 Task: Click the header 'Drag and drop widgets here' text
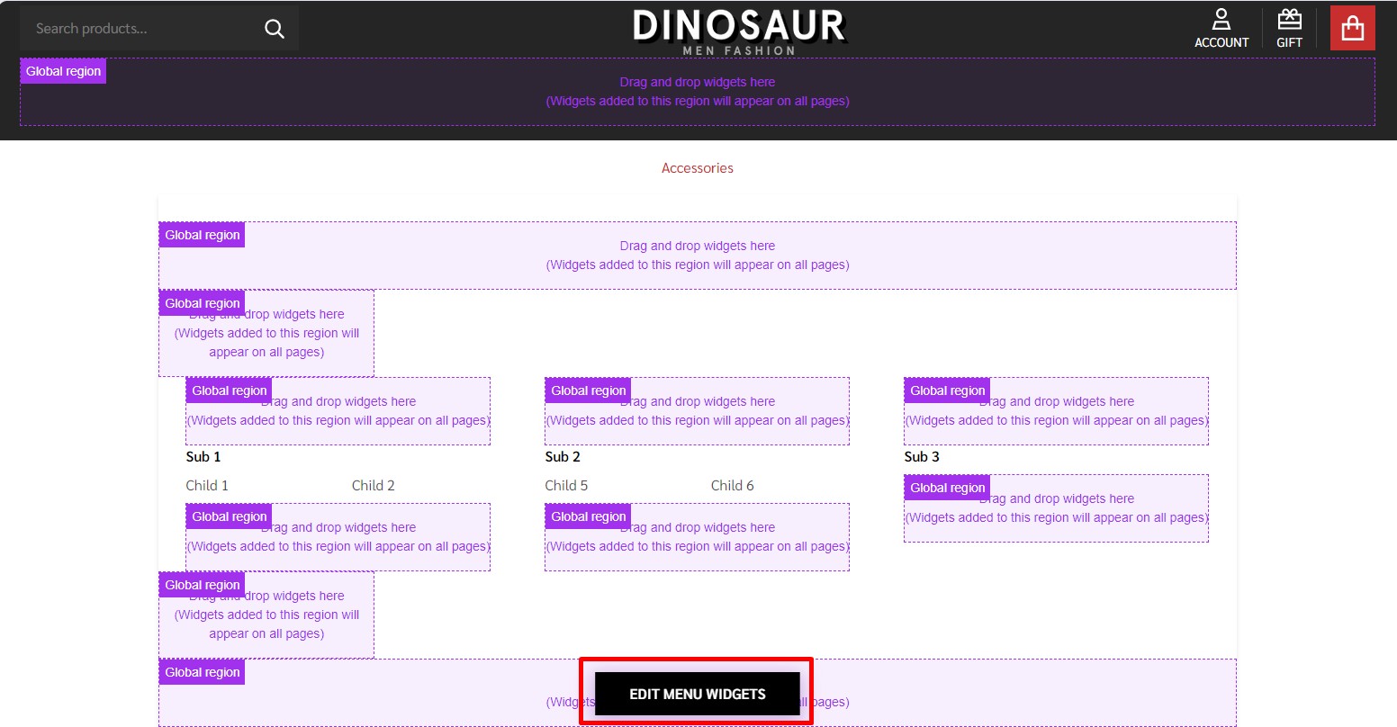(698, 82)
